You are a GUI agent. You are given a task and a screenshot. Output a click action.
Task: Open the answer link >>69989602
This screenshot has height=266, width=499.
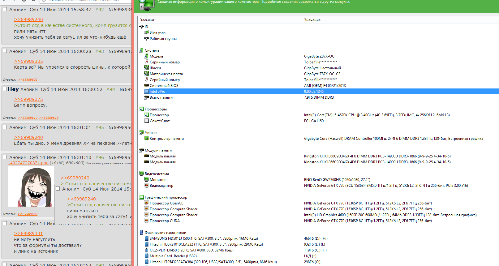pyautogui.click(x=28, y=80)
